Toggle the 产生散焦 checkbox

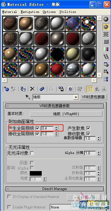pyautogui.click(x=88, y=128)
